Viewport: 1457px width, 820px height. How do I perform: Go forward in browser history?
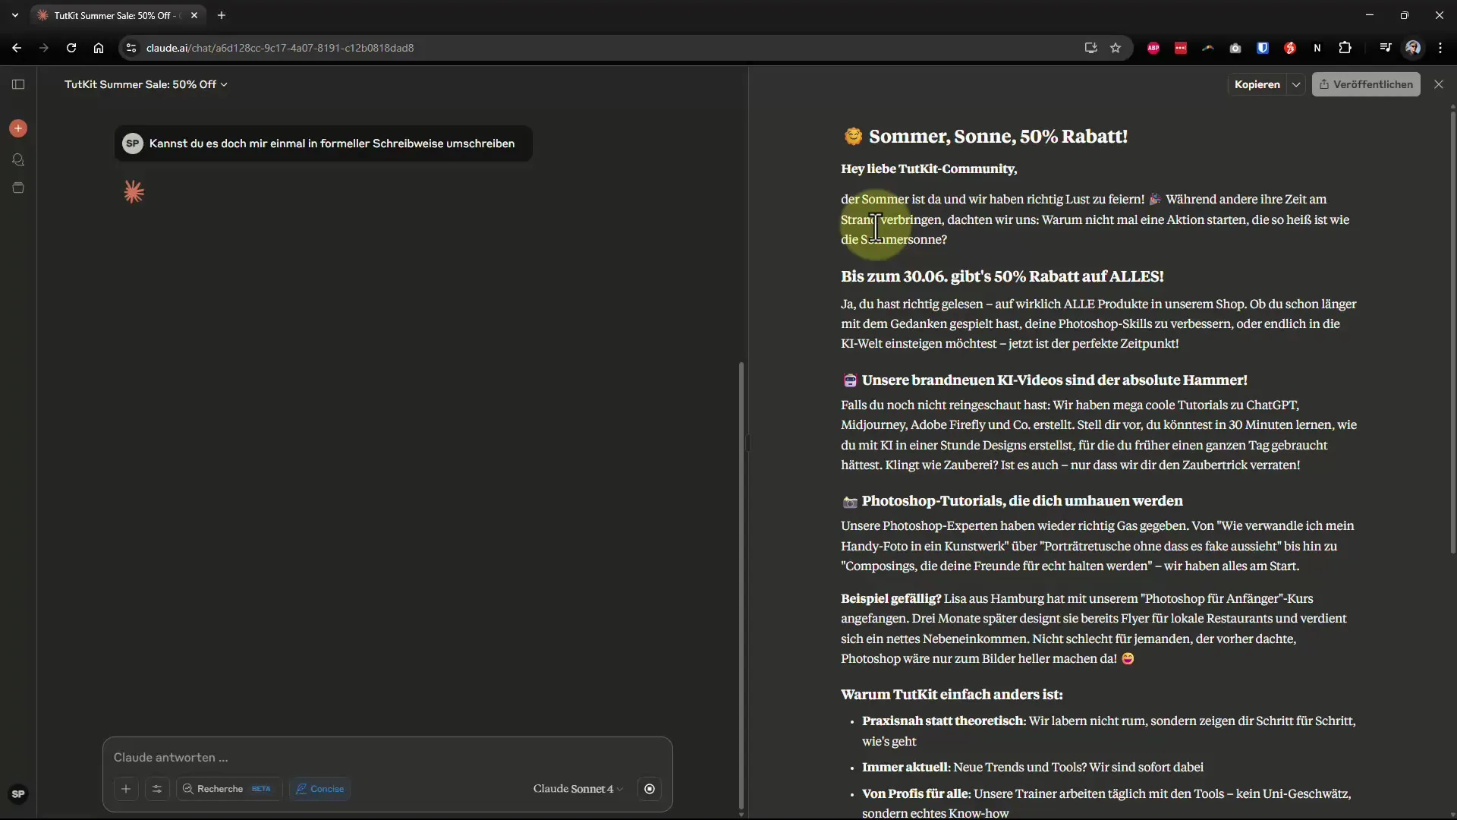pyautogui.click(x=44, y=48)
